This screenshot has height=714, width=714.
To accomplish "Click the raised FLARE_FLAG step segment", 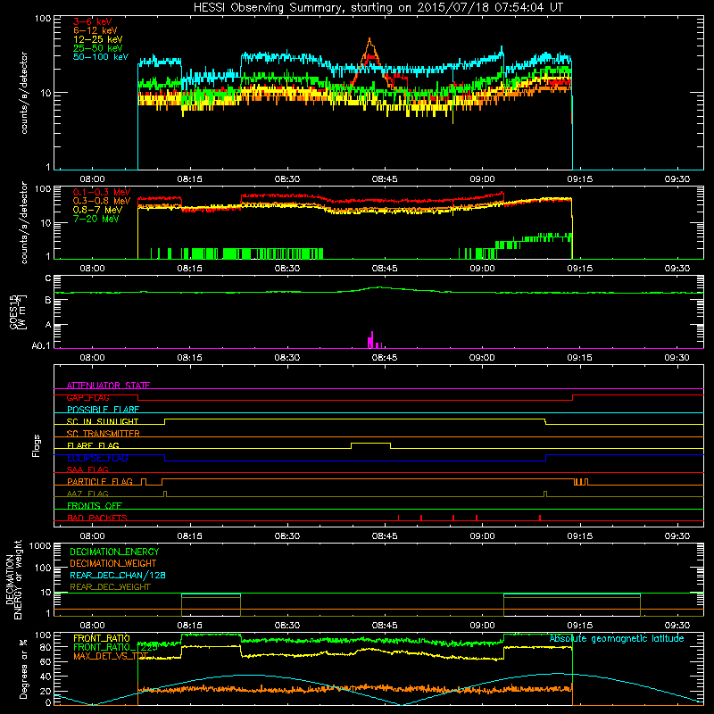I will coord(370,443).
